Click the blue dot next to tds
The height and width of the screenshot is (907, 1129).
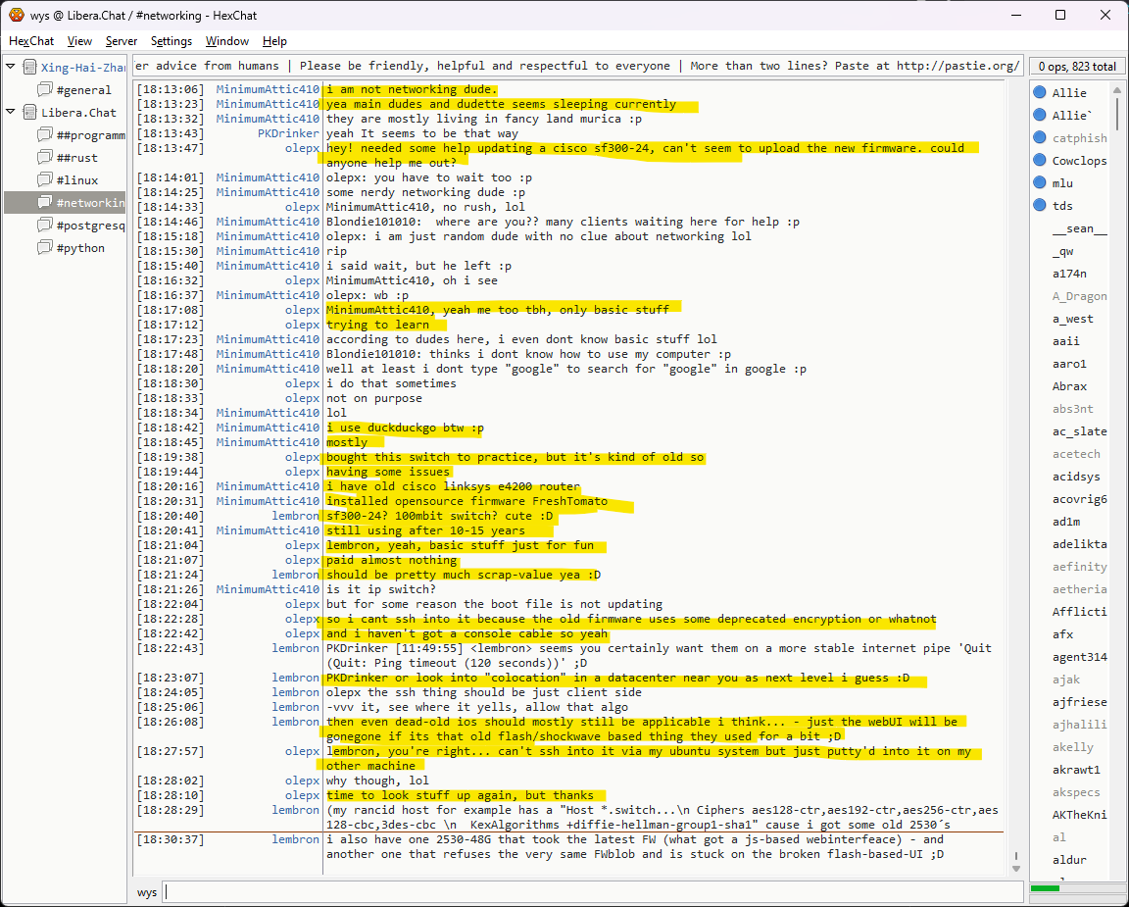click(1039, 206)
